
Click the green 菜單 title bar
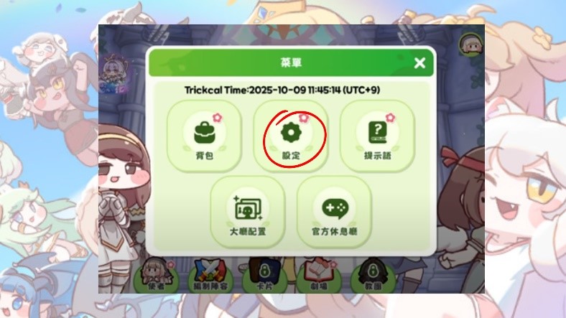pos(291,62)
